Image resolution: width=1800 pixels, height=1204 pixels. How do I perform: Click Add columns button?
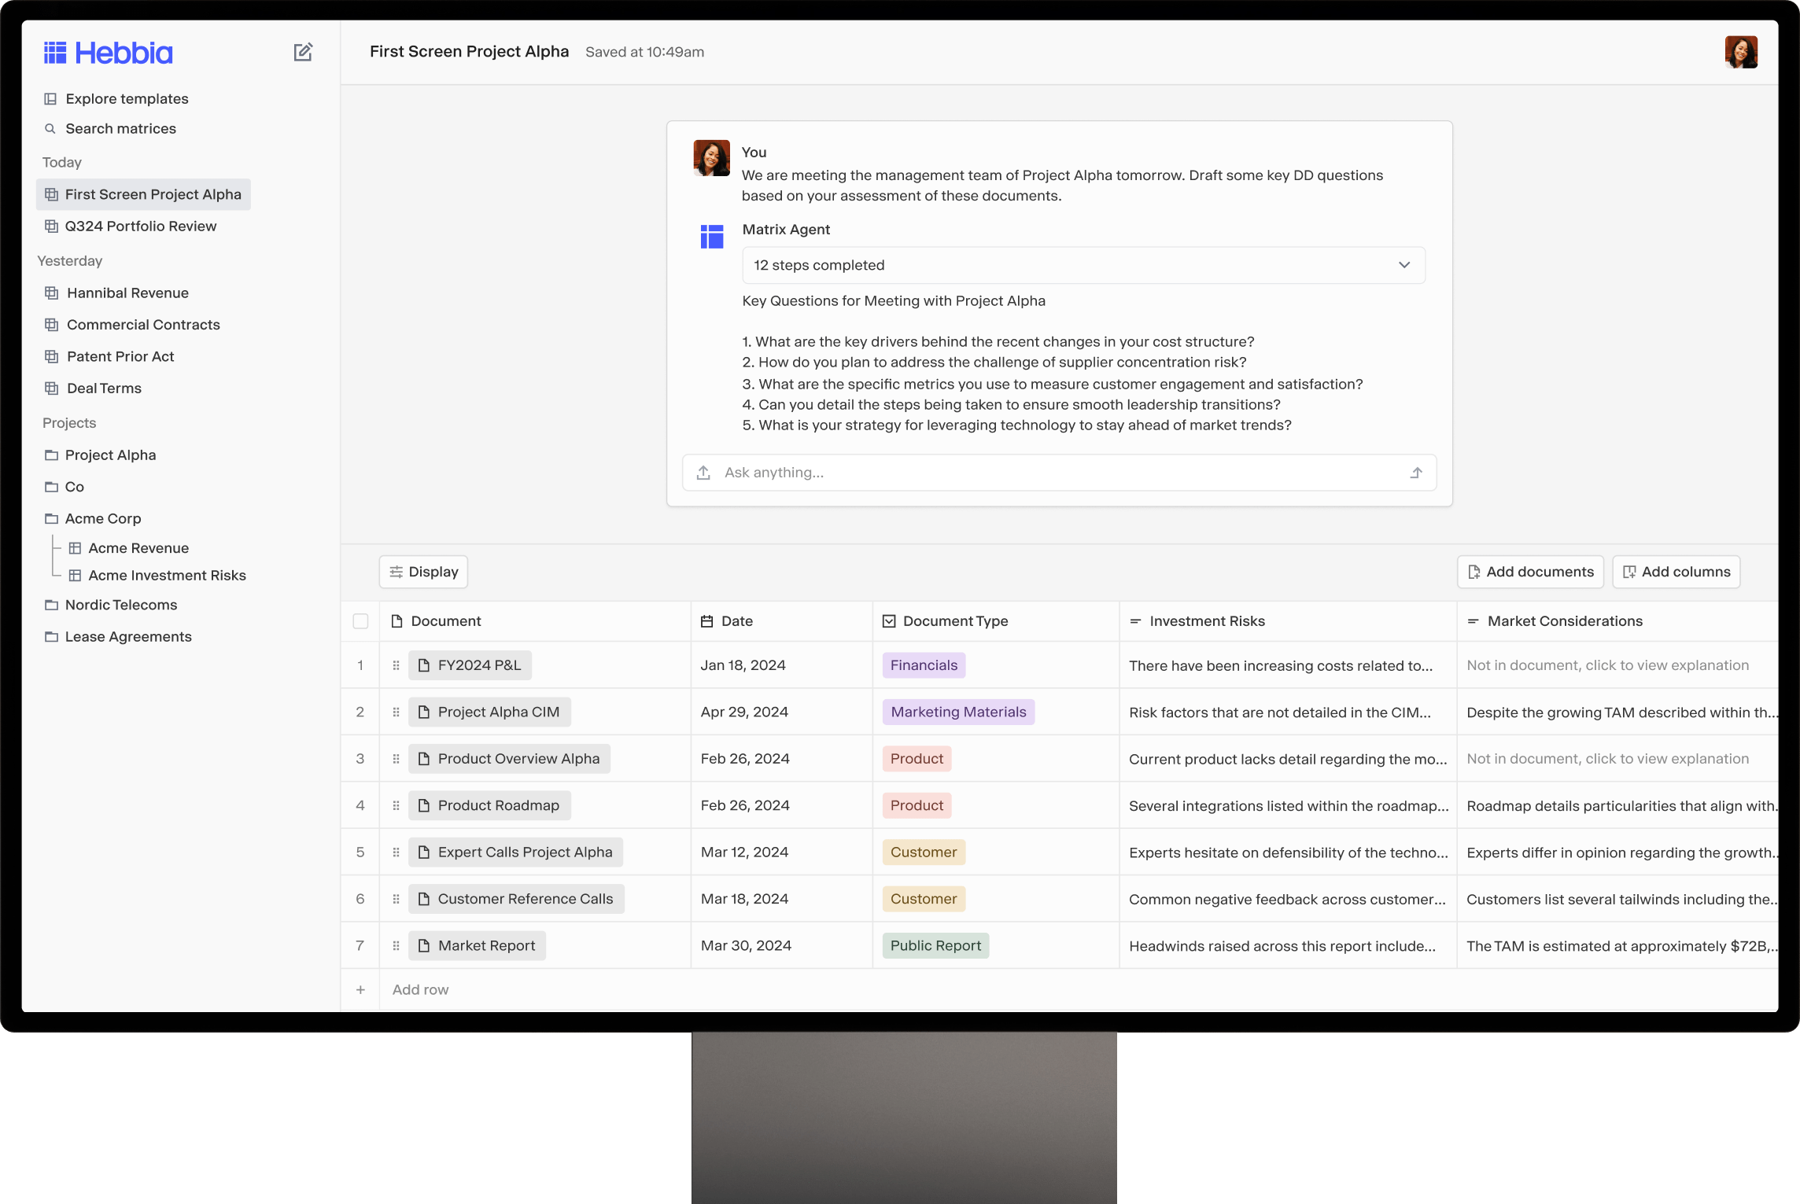click(1676, 572)
